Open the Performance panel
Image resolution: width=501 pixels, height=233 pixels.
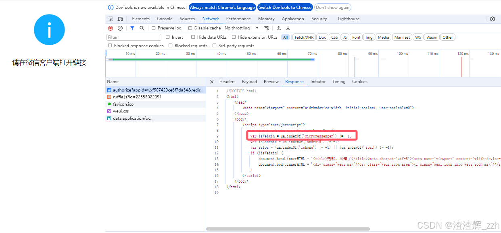[x=238, y=19]
